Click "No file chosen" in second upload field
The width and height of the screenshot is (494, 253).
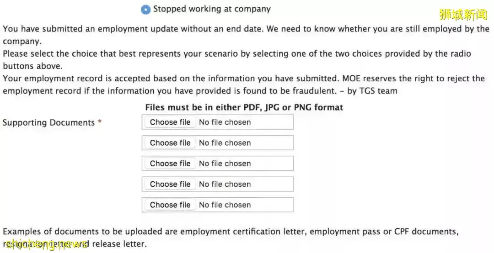(x=225, y=143)
